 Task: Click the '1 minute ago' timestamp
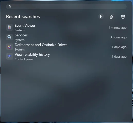(x=117, y=28)
